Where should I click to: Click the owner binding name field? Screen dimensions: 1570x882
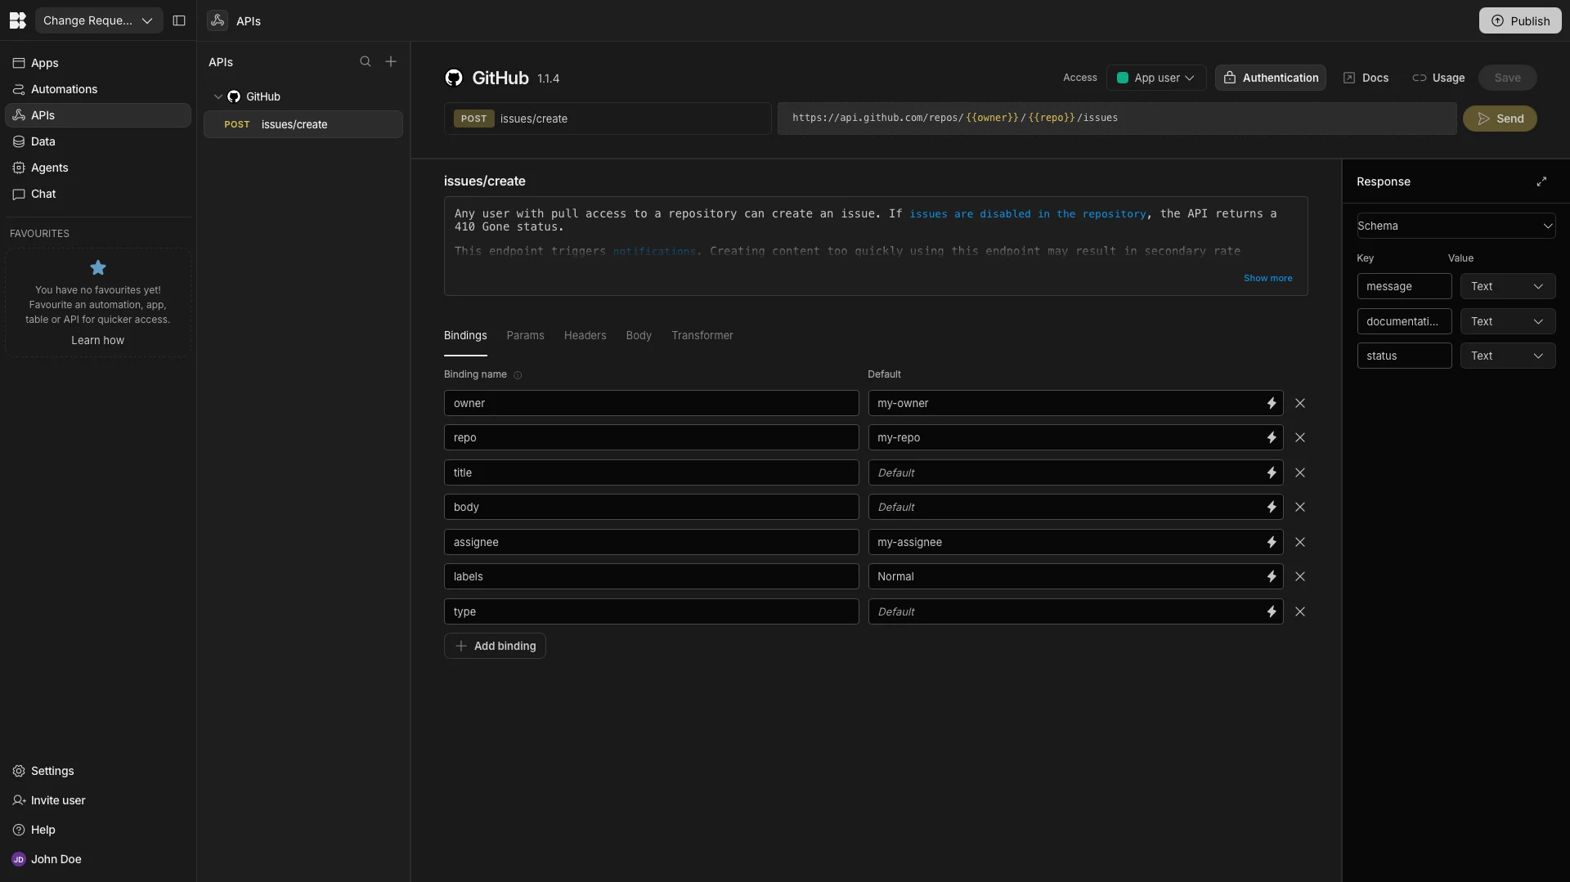651,403
